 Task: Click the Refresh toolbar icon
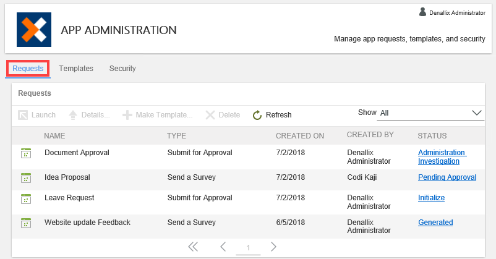pyautogui.click(x=258, y=115)
